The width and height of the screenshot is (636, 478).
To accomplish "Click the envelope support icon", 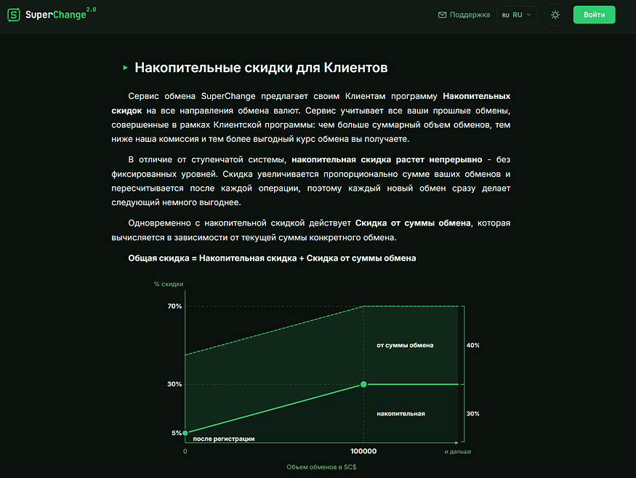I will 442,15.
